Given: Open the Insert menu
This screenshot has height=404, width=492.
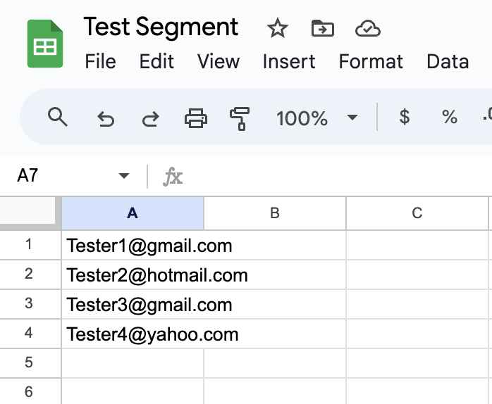Looking at the screenshot, I should (289, 61).
